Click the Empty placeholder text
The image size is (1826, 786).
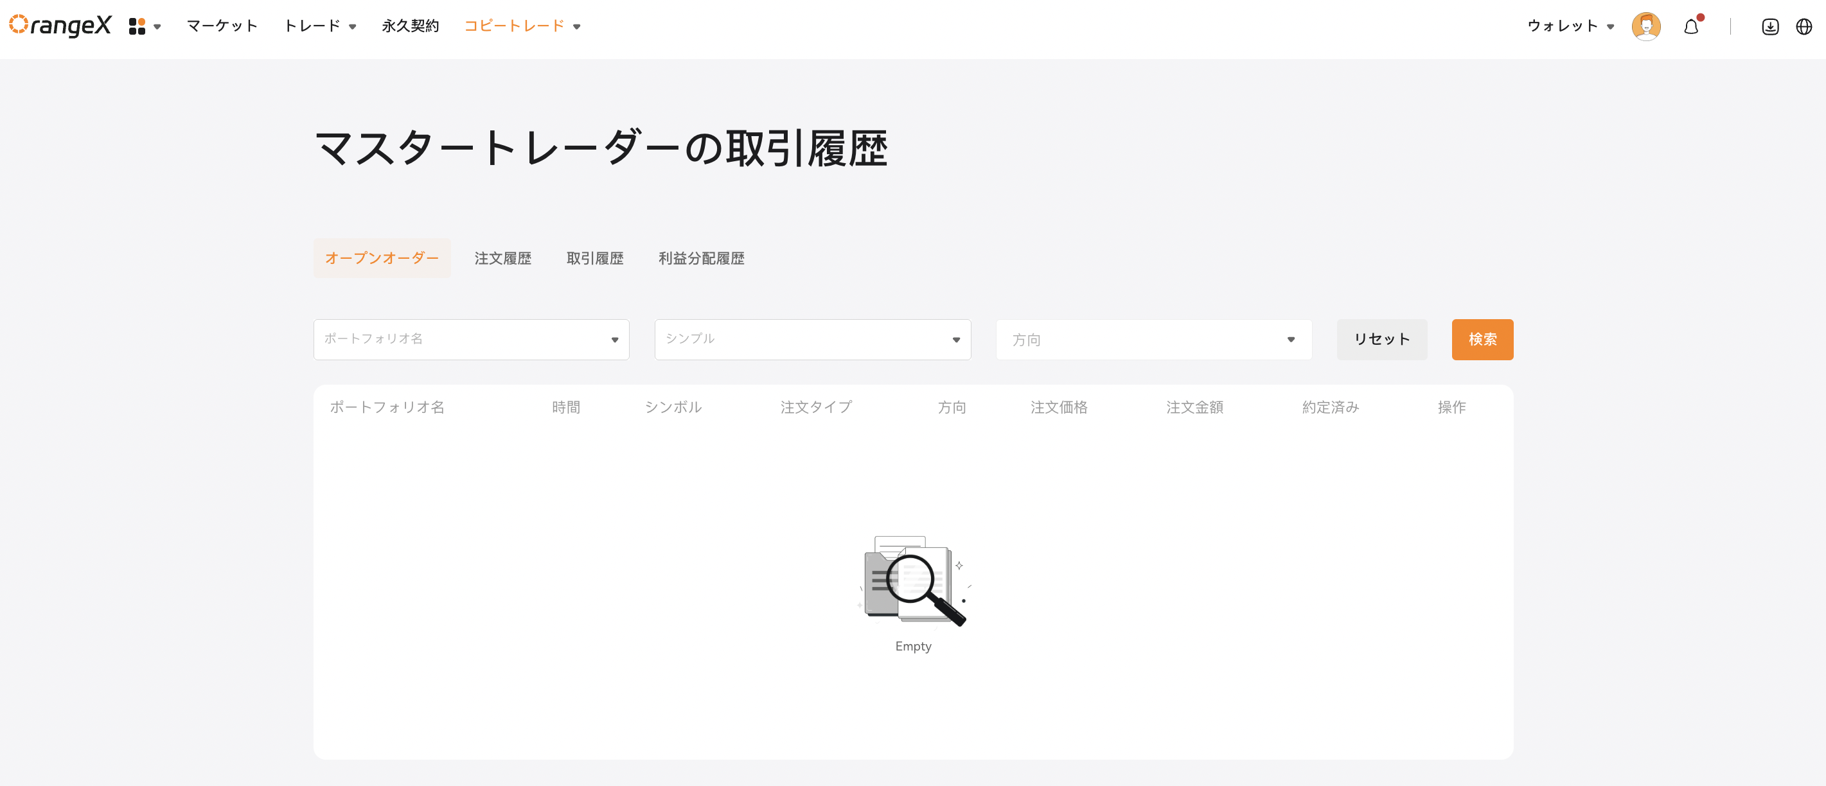tap(913, 647)
